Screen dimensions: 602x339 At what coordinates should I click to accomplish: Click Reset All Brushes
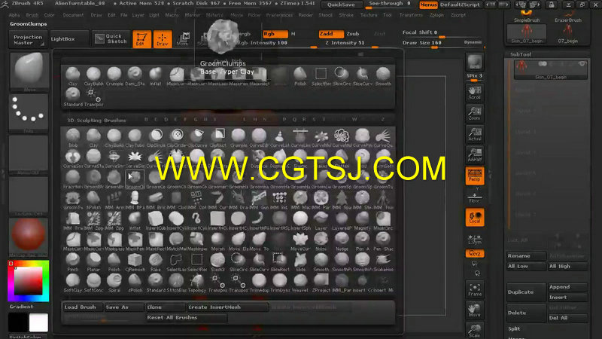(187, 317)
